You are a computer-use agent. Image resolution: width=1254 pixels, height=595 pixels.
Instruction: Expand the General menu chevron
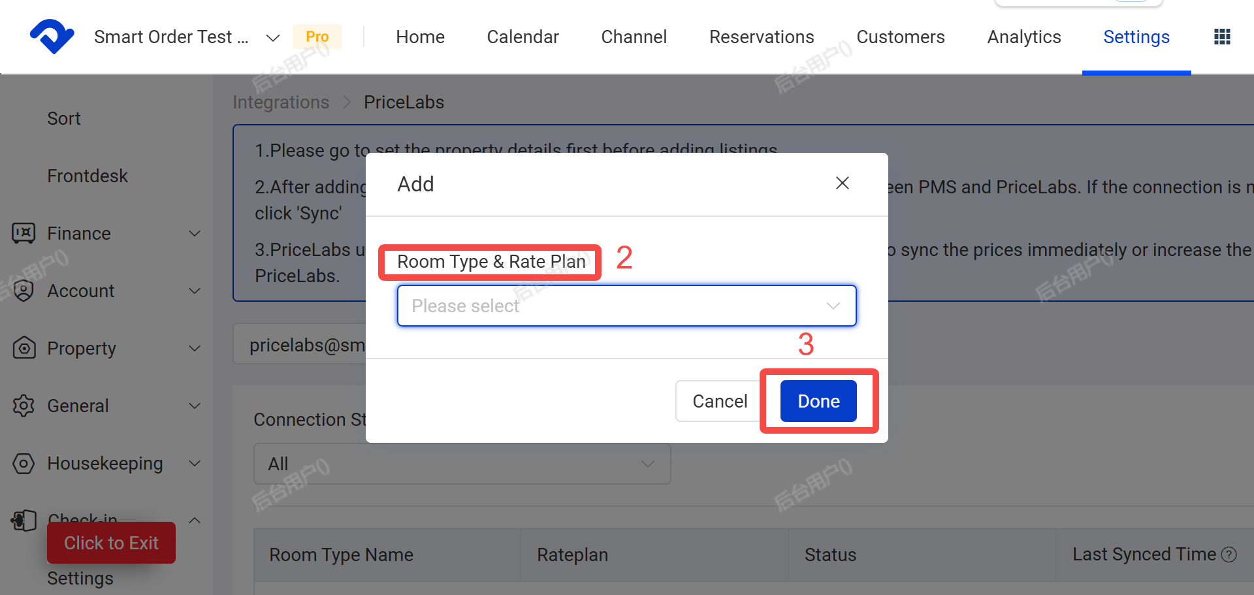point(195,406)
